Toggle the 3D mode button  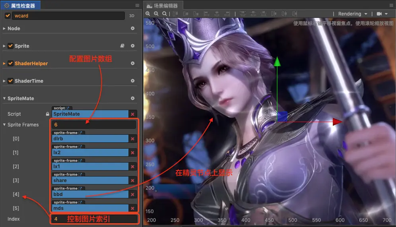pos(132,16)
